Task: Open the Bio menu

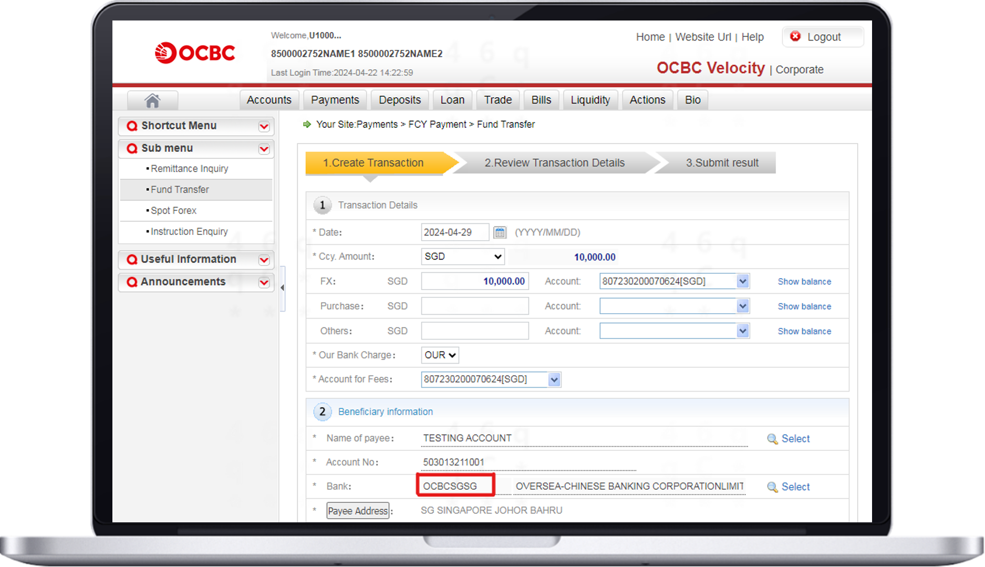Action: click(x=692, y=100)
